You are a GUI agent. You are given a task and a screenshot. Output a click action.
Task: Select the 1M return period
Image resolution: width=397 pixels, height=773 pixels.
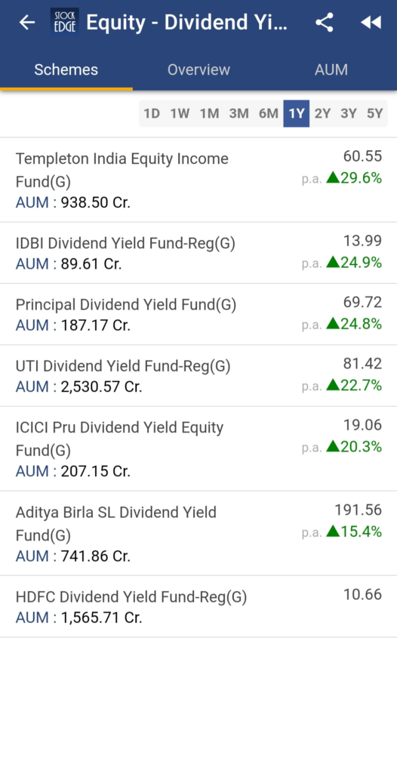(209, 114)
